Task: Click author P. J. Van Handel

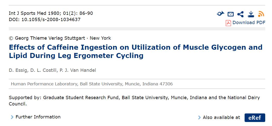Action: pyautogui.click(x=78, y=70)
